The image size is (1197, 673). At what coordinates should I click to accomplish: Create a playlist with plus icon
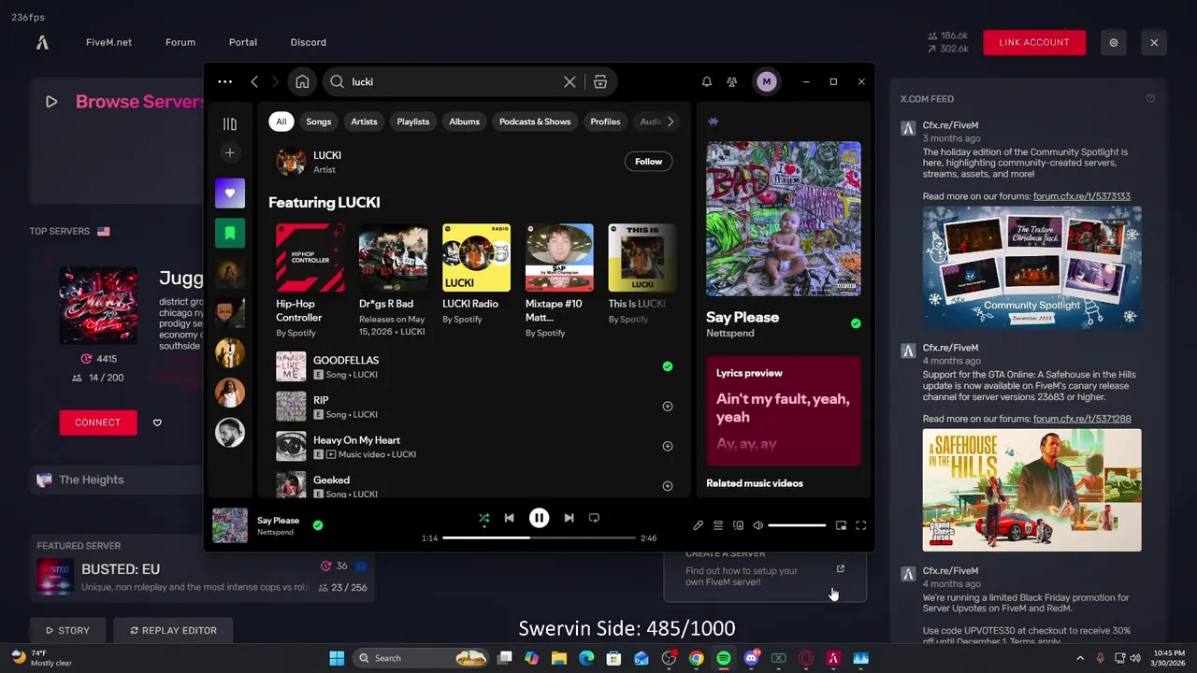[x=230, y=152]
